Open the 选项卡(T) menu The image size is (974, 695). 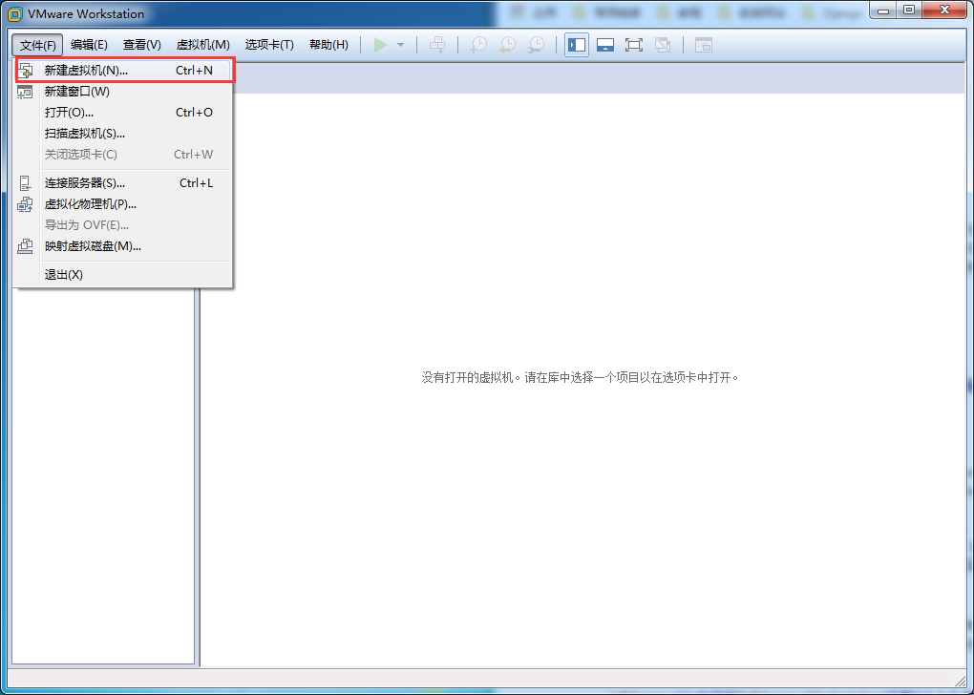(269, 45)
